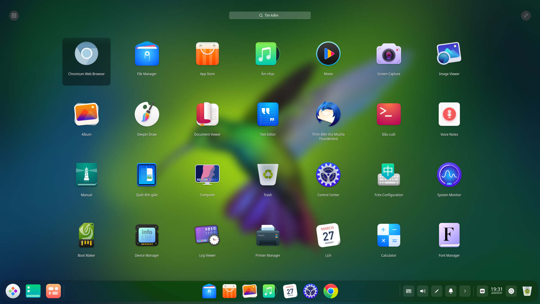
Task: Switch launcher to windowed mode
Action: pyautogui.click(x=526, y=15)
